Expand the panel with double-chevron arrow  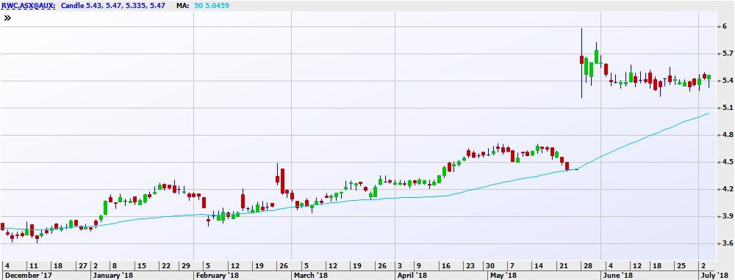pos(7,18)
